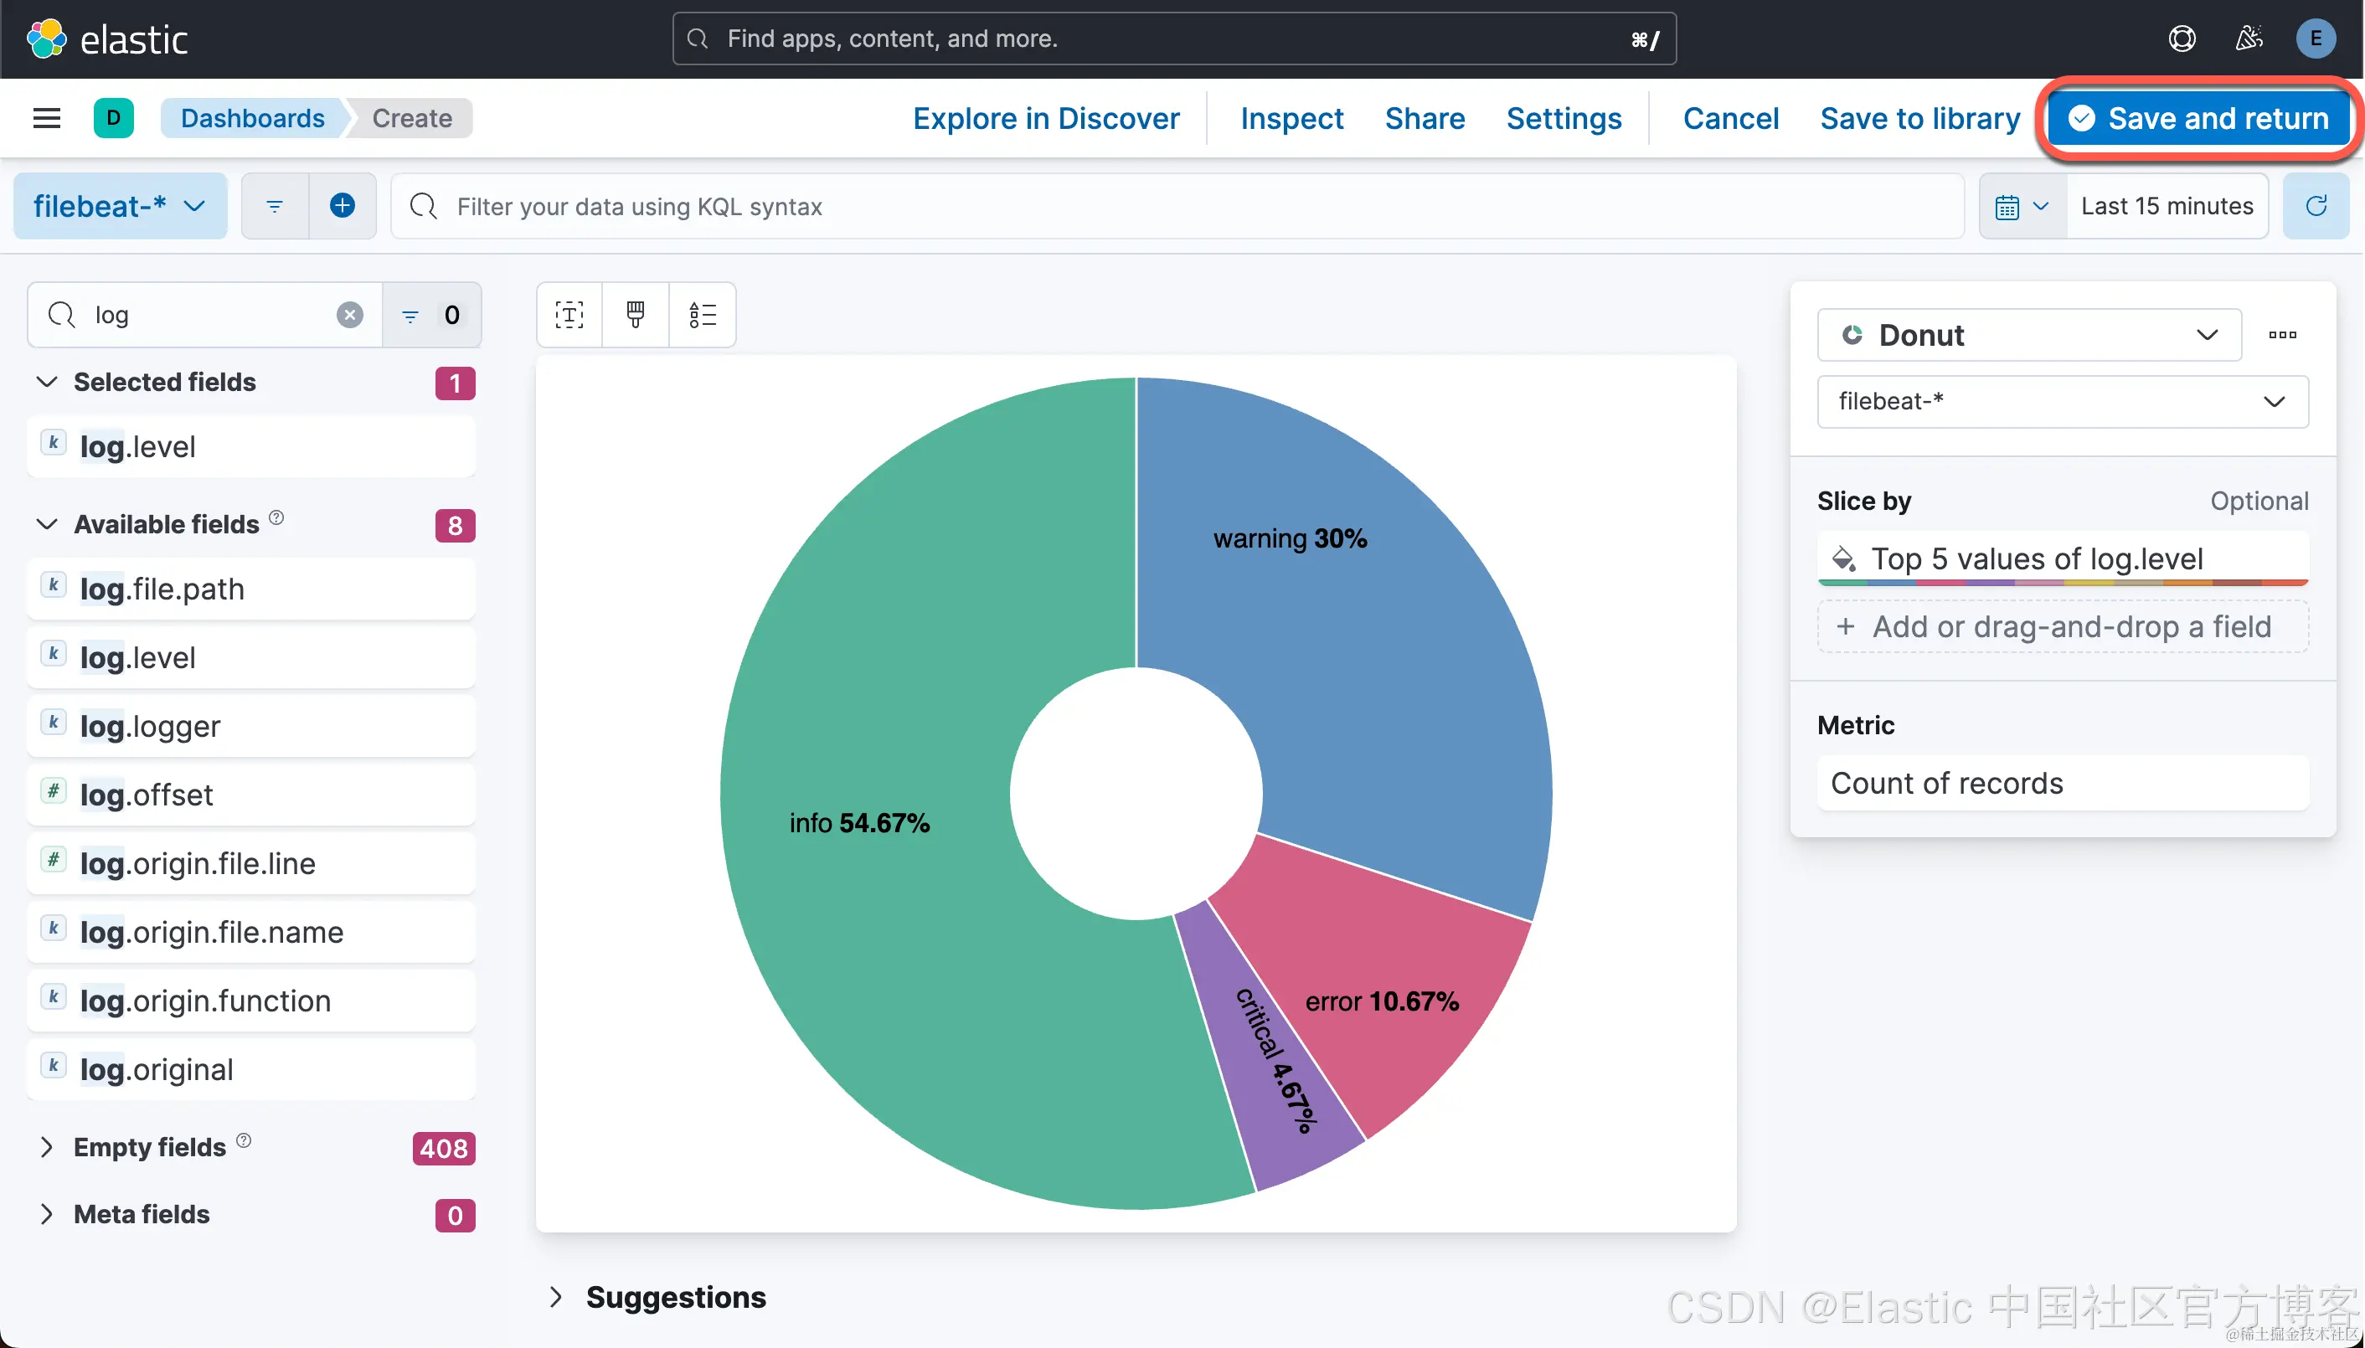
Task: Click the add filter plus icon
Action: coord(342,207)
